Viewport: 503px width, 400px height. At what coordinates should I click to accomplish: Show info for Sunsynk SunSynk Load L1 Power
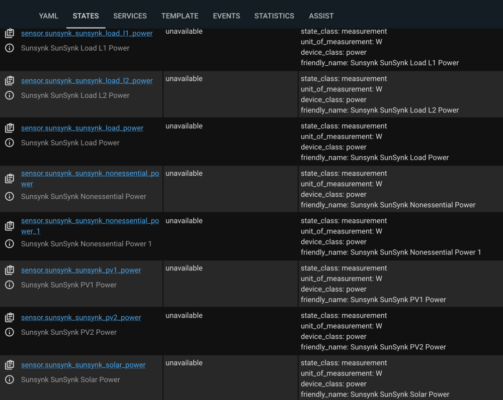tap(10, 48)
